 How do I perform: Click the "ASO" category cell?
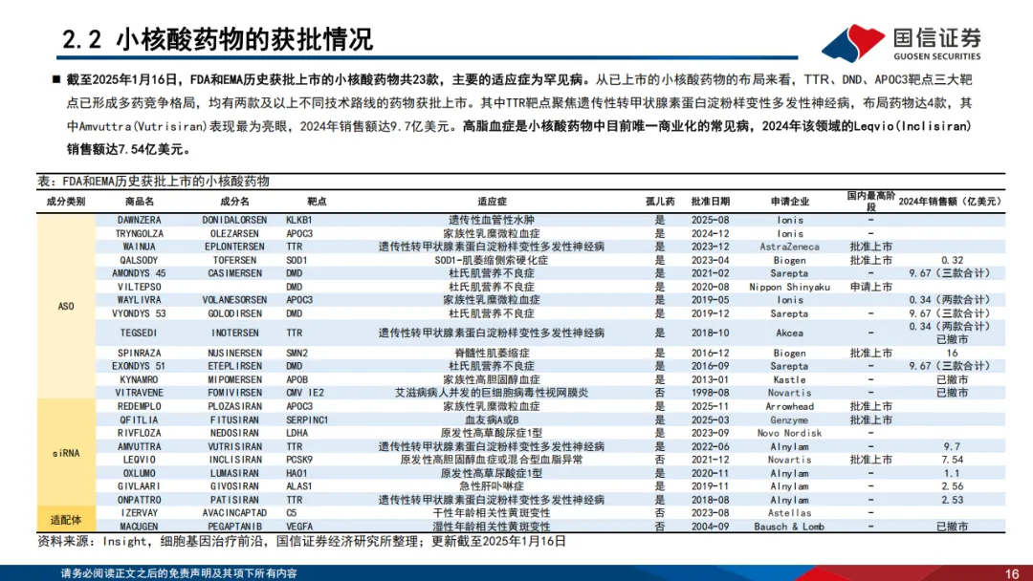click(x=66, y=306)
